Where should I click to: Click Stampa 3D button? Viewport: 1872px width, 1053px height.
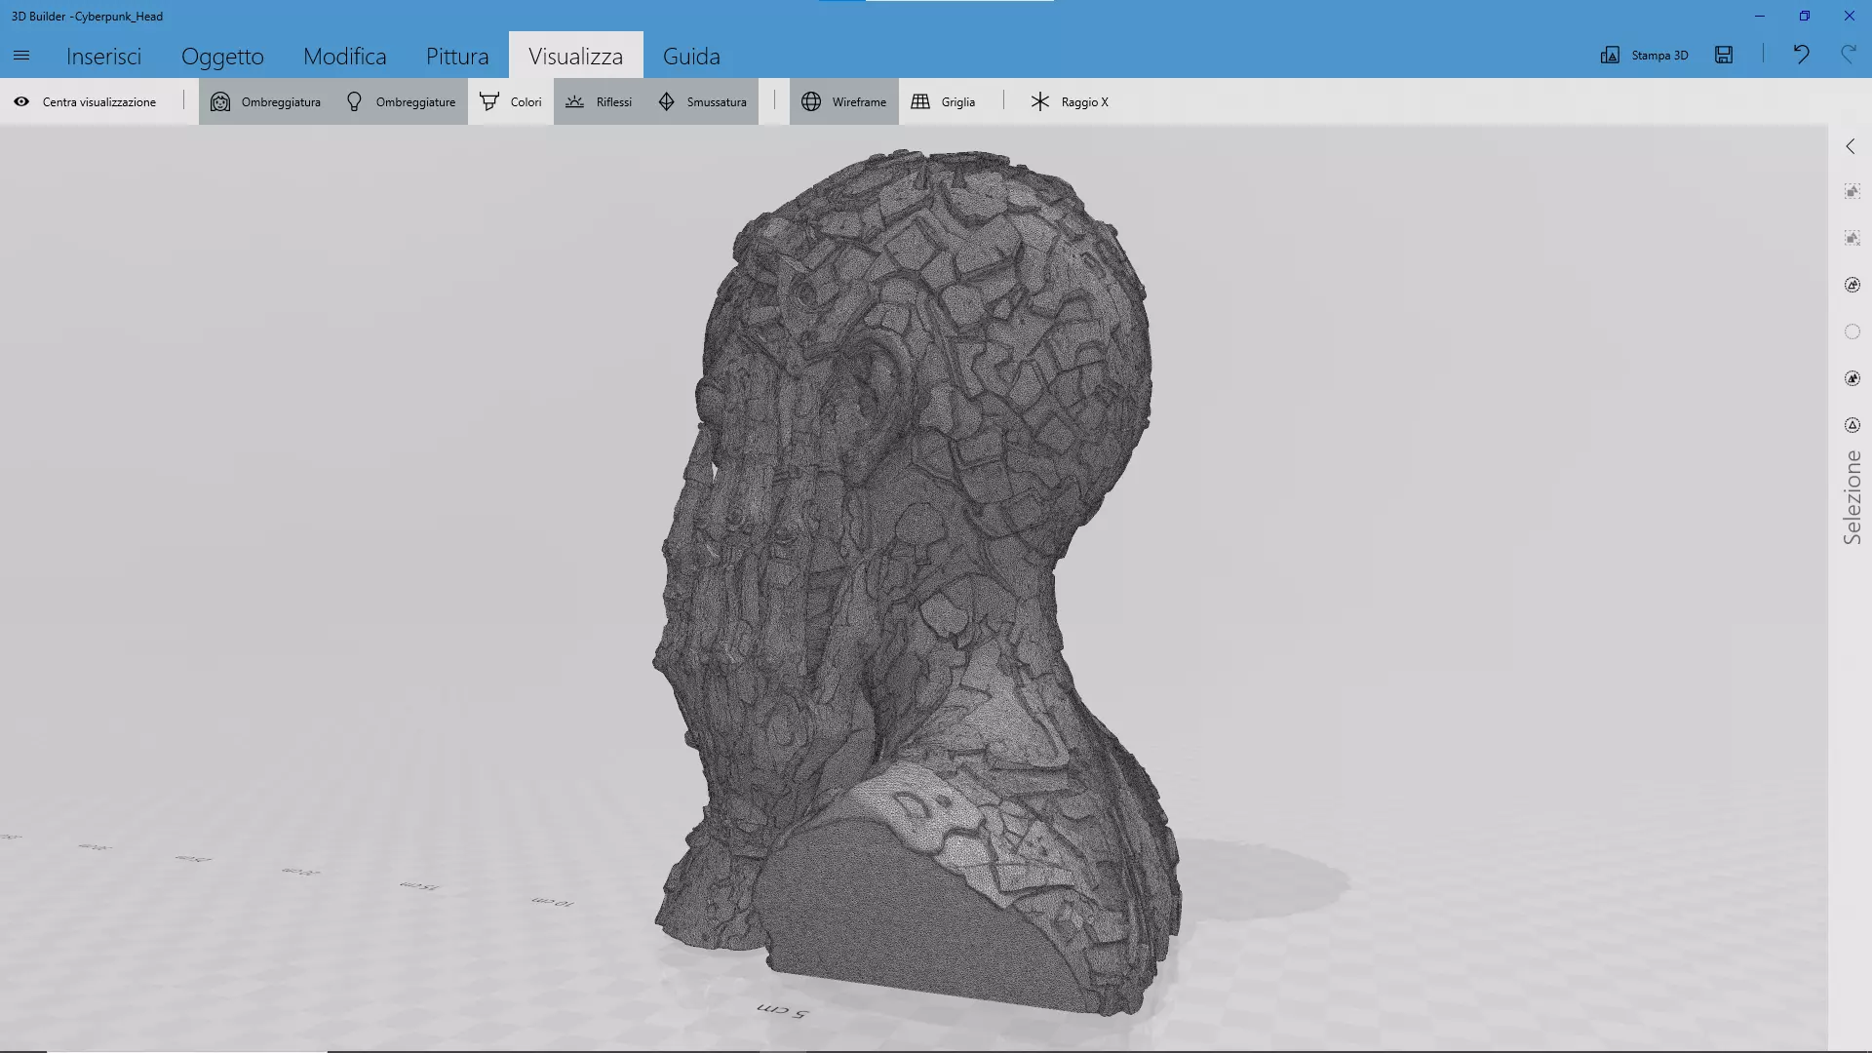(1645, 55)
